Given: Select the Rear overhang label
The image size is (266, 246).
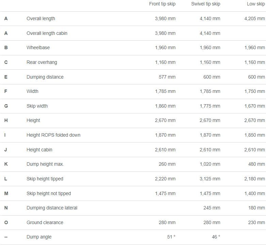Looking at the screenshot, I should point(42,63).
